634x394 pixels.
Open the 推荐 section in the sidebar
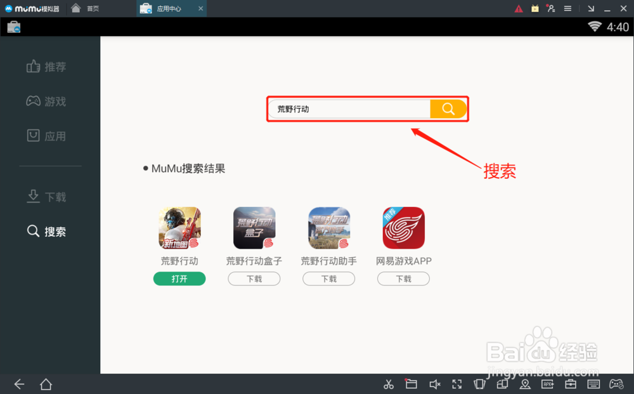click(x=46, y=67)
